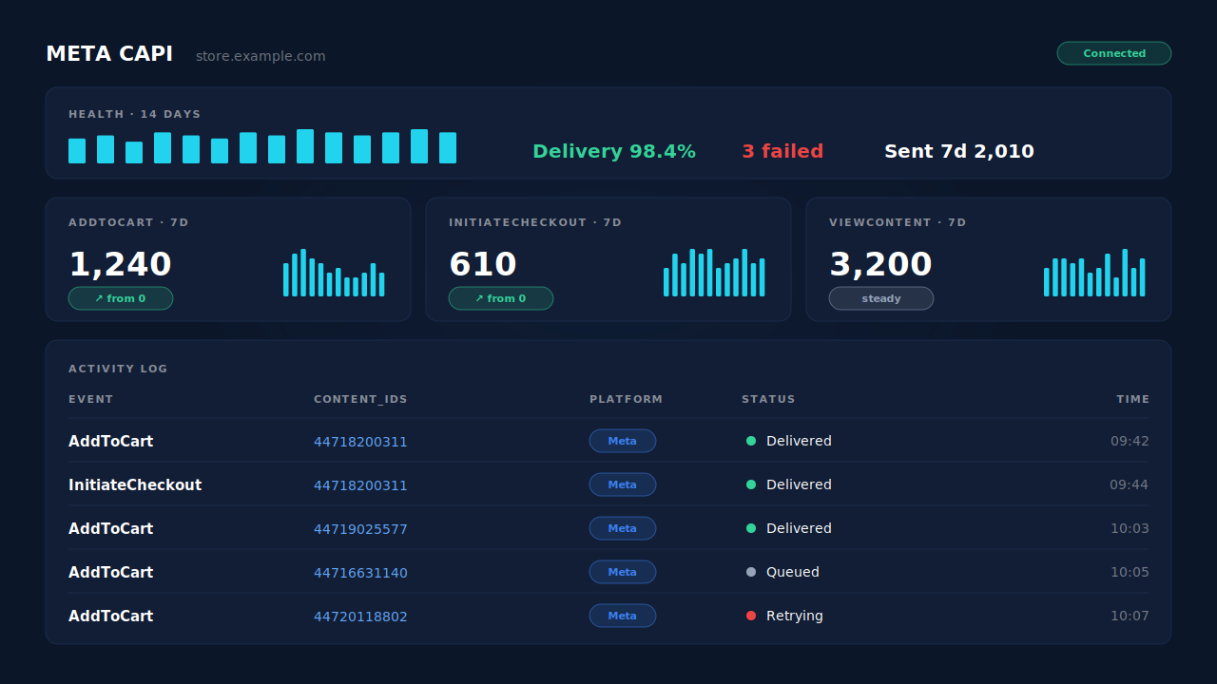Click the AddToCart 7d sparkline chart

[x=334, y=273]
